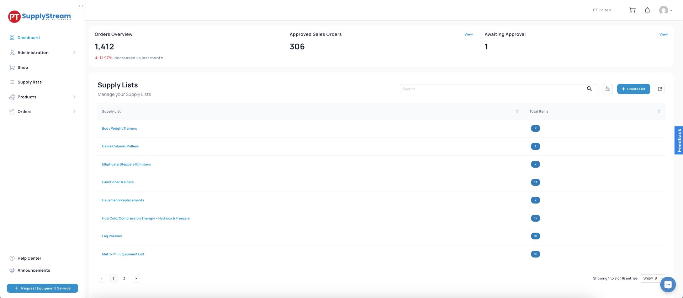Expand the Orders submenu chevron
Screen dimensions: 683x298
74,112
